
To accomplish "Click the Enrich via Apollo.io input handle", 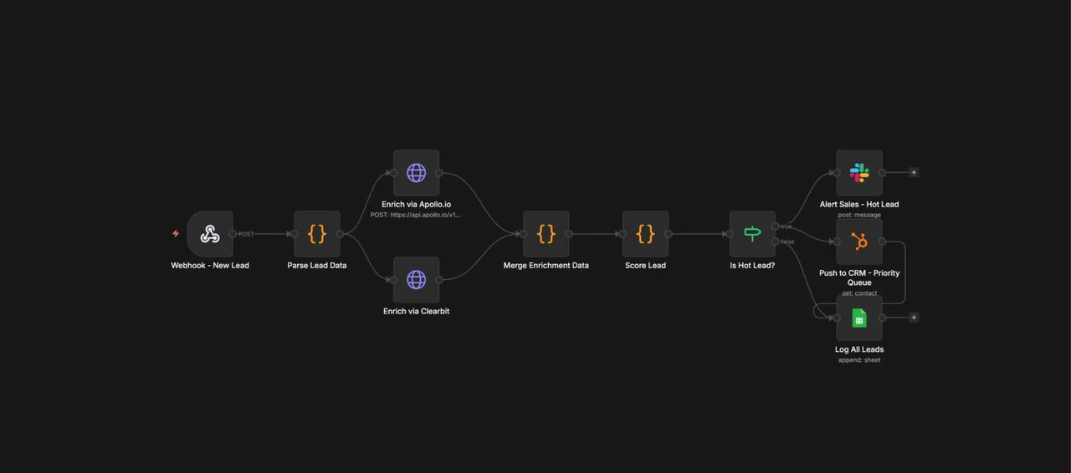I will pyautogui.click(x=393, y=173).
